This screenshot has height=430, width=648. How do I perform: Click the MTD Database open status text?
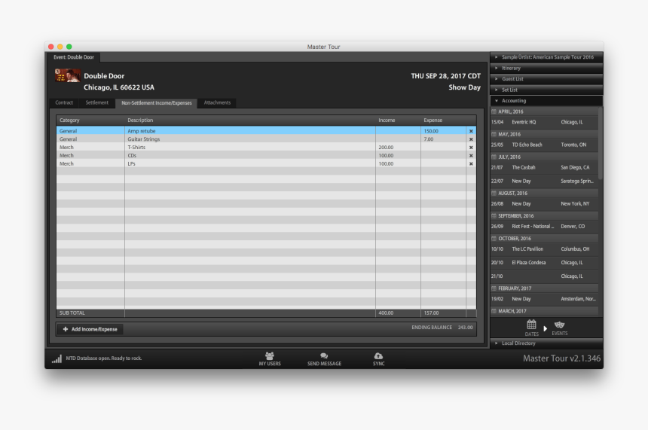(104, 358)
